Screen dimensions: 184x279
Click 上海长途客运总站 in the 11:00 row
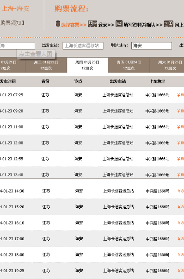coord(118,127)
